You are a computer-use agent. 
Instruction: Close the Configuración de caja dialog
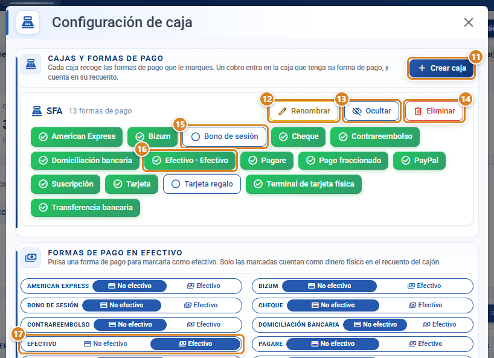[x=469, y=22]
